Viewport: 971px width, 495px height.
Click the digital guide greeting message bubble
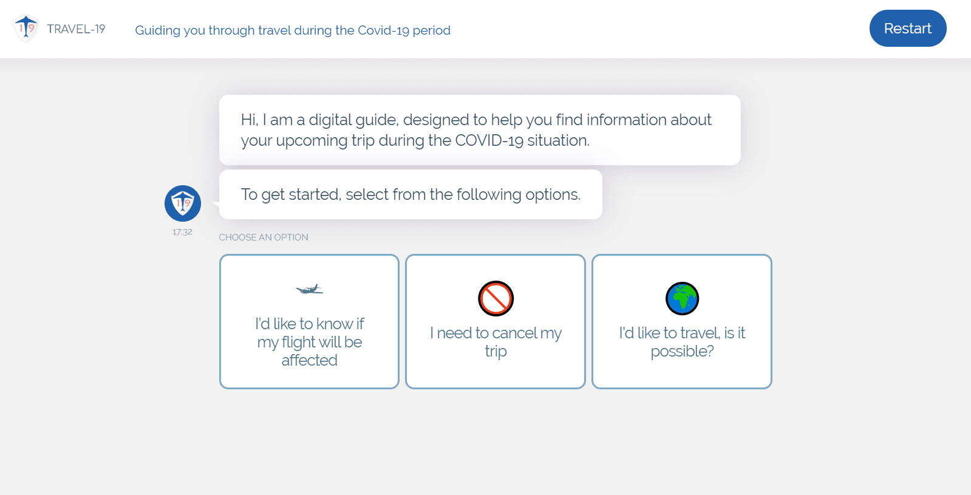pyautogui.click(x=480, y=130)
